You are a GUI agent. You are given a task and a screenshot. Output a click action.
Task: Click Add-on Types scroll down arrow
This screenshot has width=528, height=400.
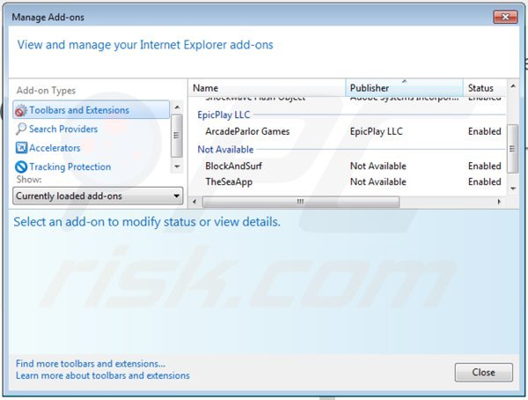[x=177, y=167]
